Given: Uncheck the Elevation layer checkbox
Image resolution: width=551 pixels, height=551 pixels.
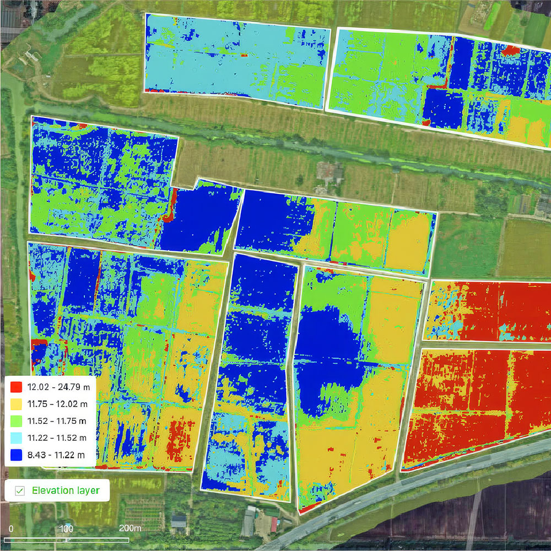Looking at the screenshot, I should (20, 490).
